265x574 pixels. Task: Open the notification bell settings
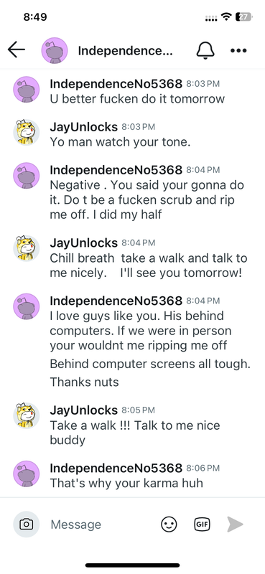pyautogui.click(x=205, y=50)
